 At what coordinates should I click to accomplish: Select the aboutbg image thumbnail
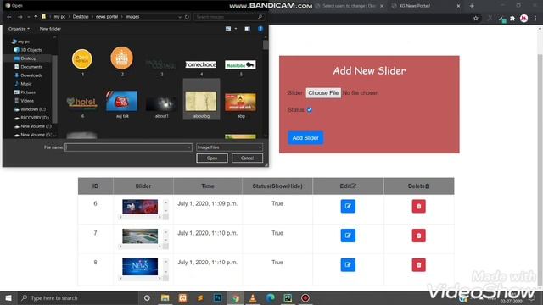(x=201, y=99)
